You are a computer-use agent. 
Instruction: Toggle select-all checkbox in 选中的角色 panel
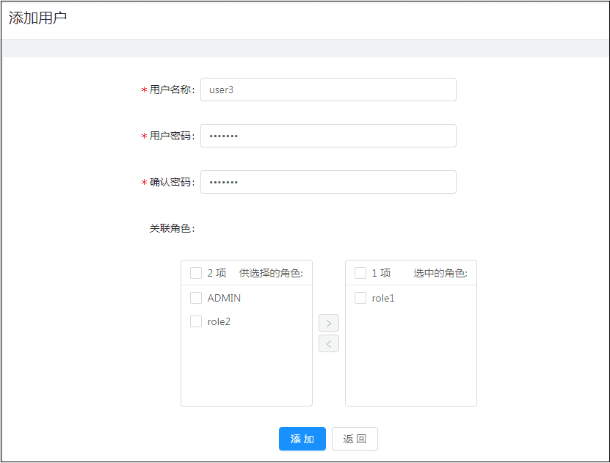(x=360, y=273)
